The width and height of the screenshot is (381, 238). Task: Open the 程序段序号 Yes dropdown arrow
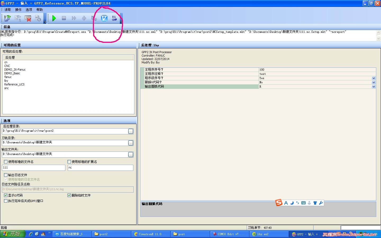coord(374,78)
